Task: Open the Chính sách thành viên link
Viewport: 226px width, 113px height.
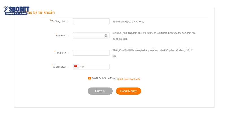Action: 129,79
